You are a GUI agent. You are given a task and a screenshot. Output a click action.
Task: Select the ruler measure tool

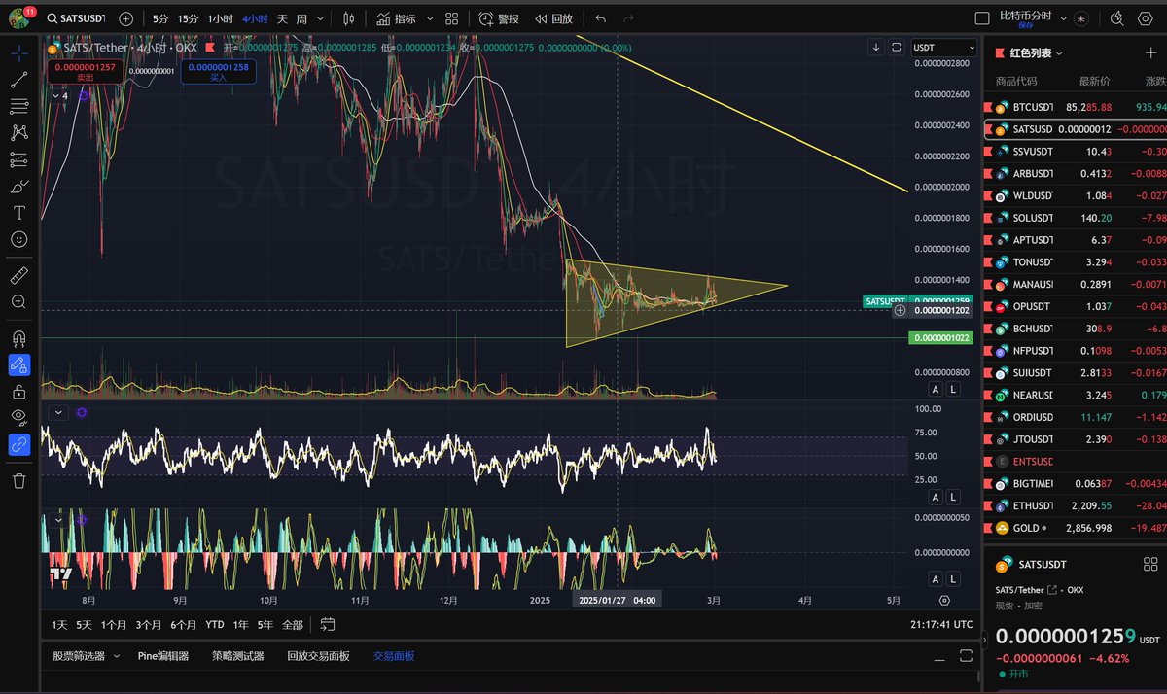18,275
